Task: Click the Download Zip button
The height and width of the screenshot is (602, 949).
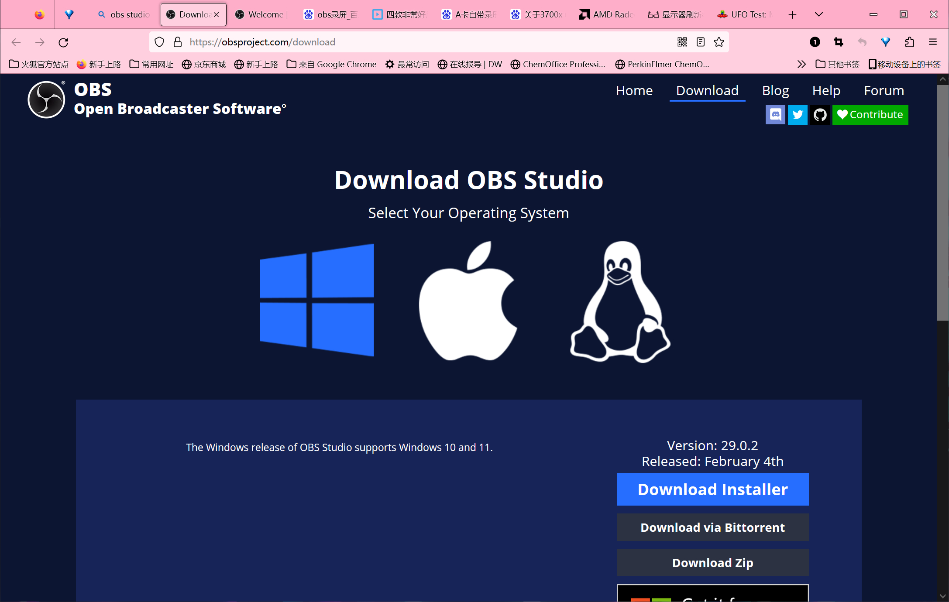Action: (712, 563)
